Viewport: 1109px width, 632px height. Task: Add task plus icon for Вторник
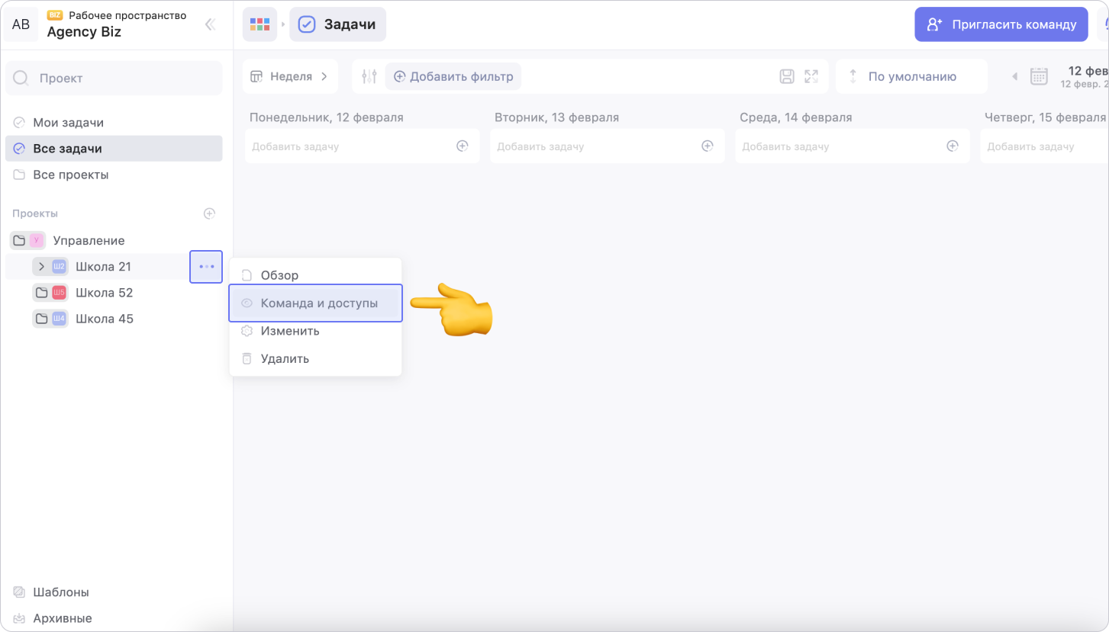pyautogui.click(x=708, y=146)
